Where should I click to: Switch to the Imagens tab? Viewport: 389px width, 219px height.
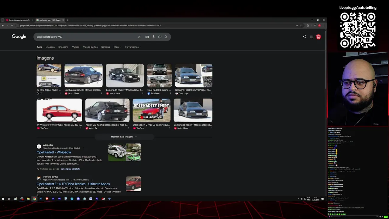(50, 47)
